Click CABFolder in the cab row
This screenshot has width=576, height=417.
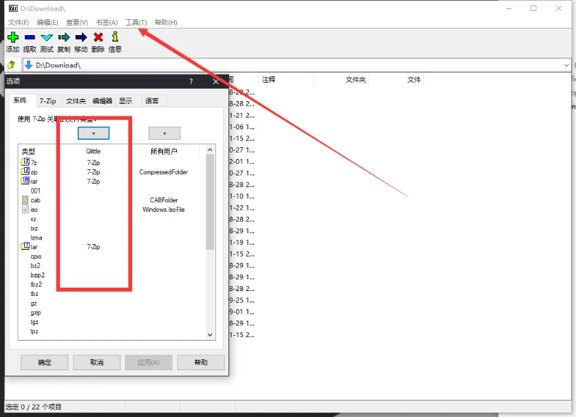[x=164, y=200]
